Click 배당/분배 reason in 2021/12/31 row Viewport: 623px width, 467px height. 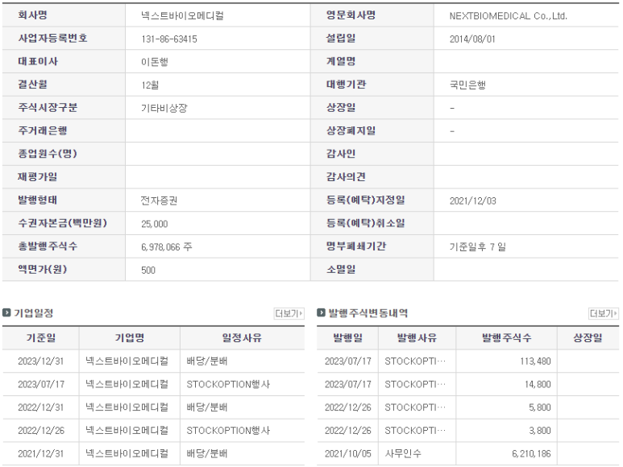(206, 453)
